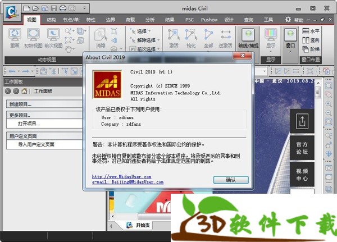337x242 pixels.
Task: Click the New file icon in title bar
Action: coord(27,8)
